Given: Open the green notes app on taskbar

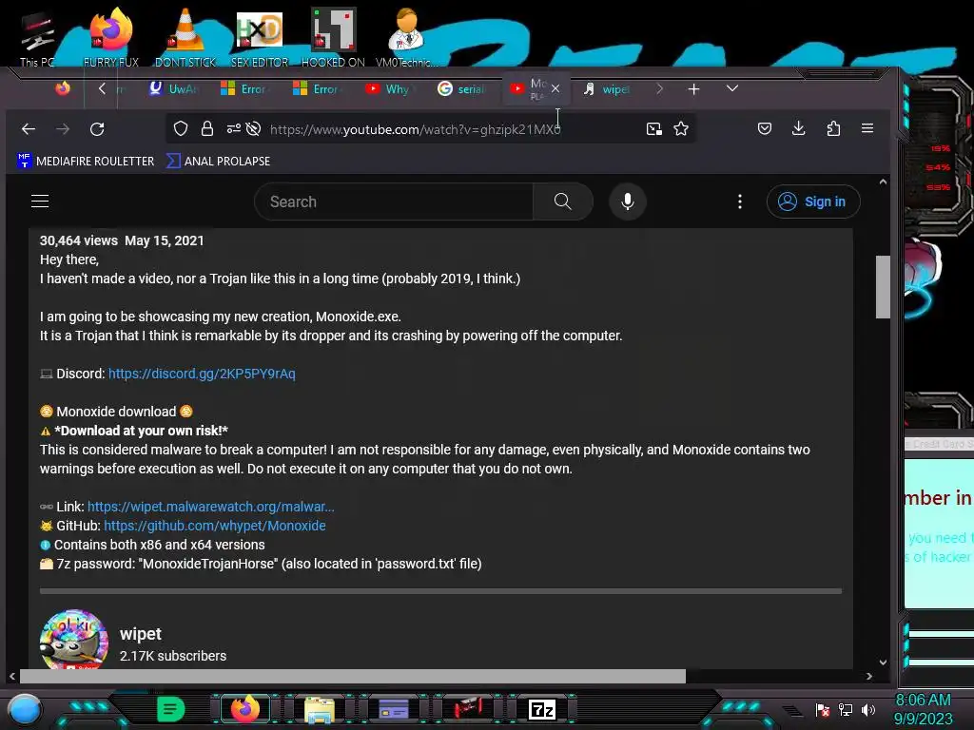Looking at the screenshot, I should point(170,709).
